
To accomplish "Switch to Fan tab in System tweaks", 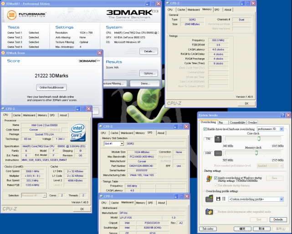I will click(223, 122).
